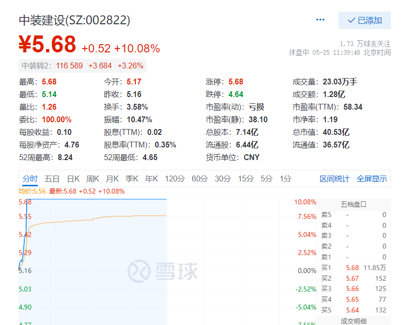Select the 周K chart tab
Viewport: 404px width, 325px height.
pyautogui.click(x=93, y=179)
